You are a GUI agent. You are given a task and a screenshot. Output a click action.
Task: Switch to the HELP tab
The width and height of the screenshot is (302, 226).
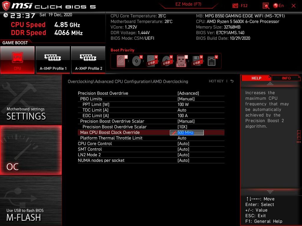pyautogui.click(x=256, y=78)
